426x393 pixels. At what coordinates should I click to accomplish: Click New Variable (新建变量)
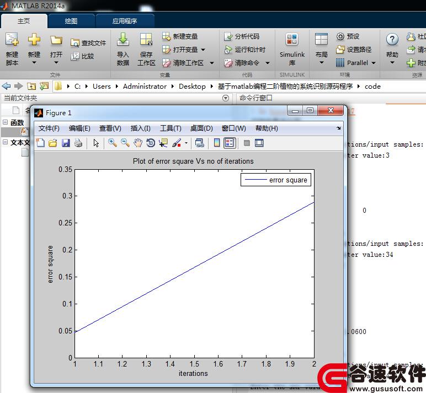[180, 36]
